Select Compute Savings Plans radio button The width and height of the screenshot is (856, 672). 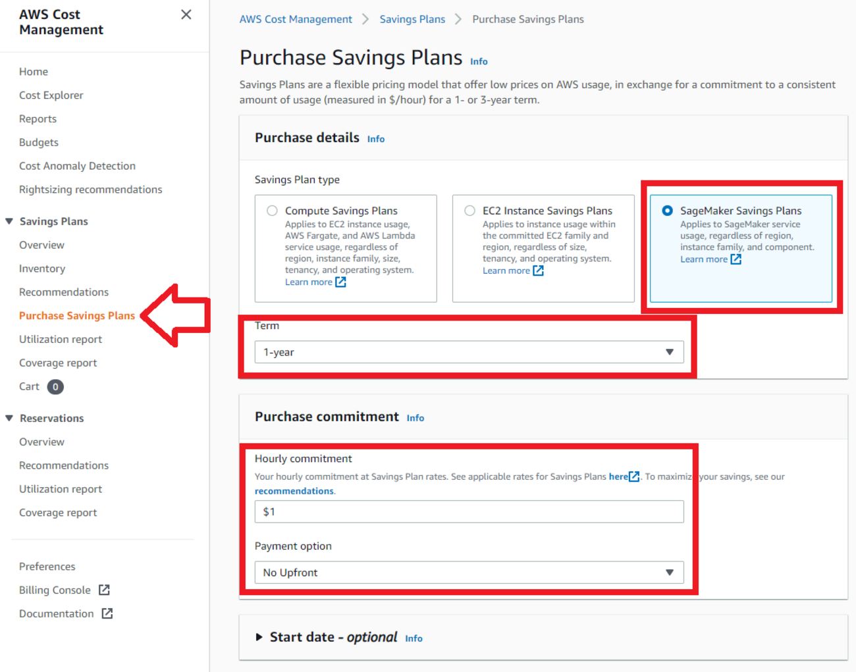click(272, 211)
